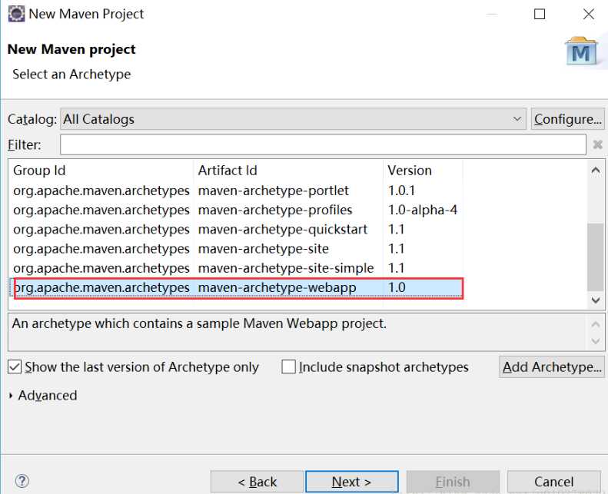Image resolution: width=608 pixels, height=494 pixels.
Task: Click archetype list scroll down arrow
Action: 596,300
